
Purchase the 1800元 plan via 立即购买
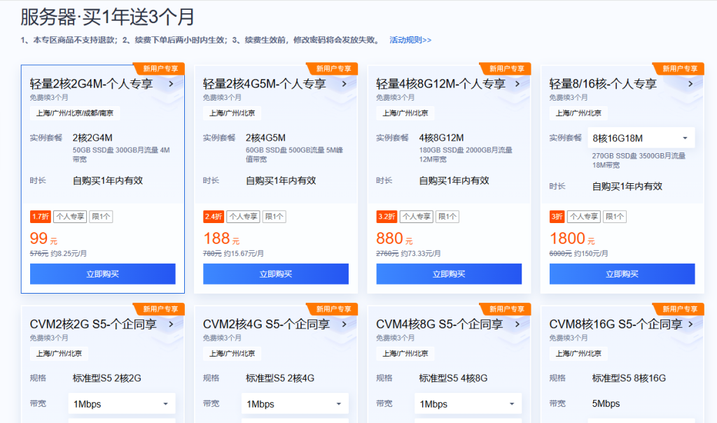coord(622,274)
